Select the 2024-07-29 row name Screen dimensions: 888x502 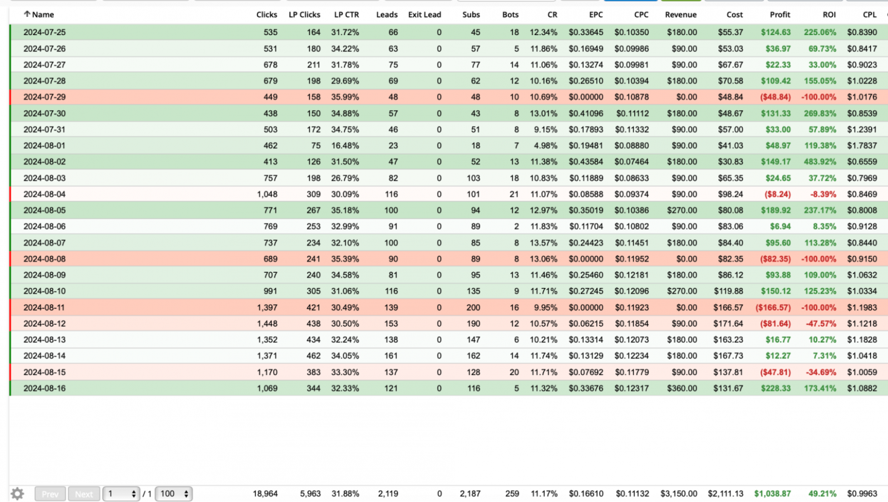tap(44, 97)
